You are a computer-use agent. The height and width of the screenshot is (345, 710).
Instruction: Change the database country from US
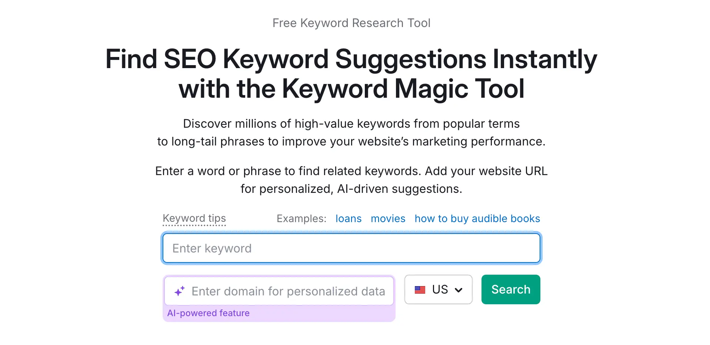(x=438, y=289)
